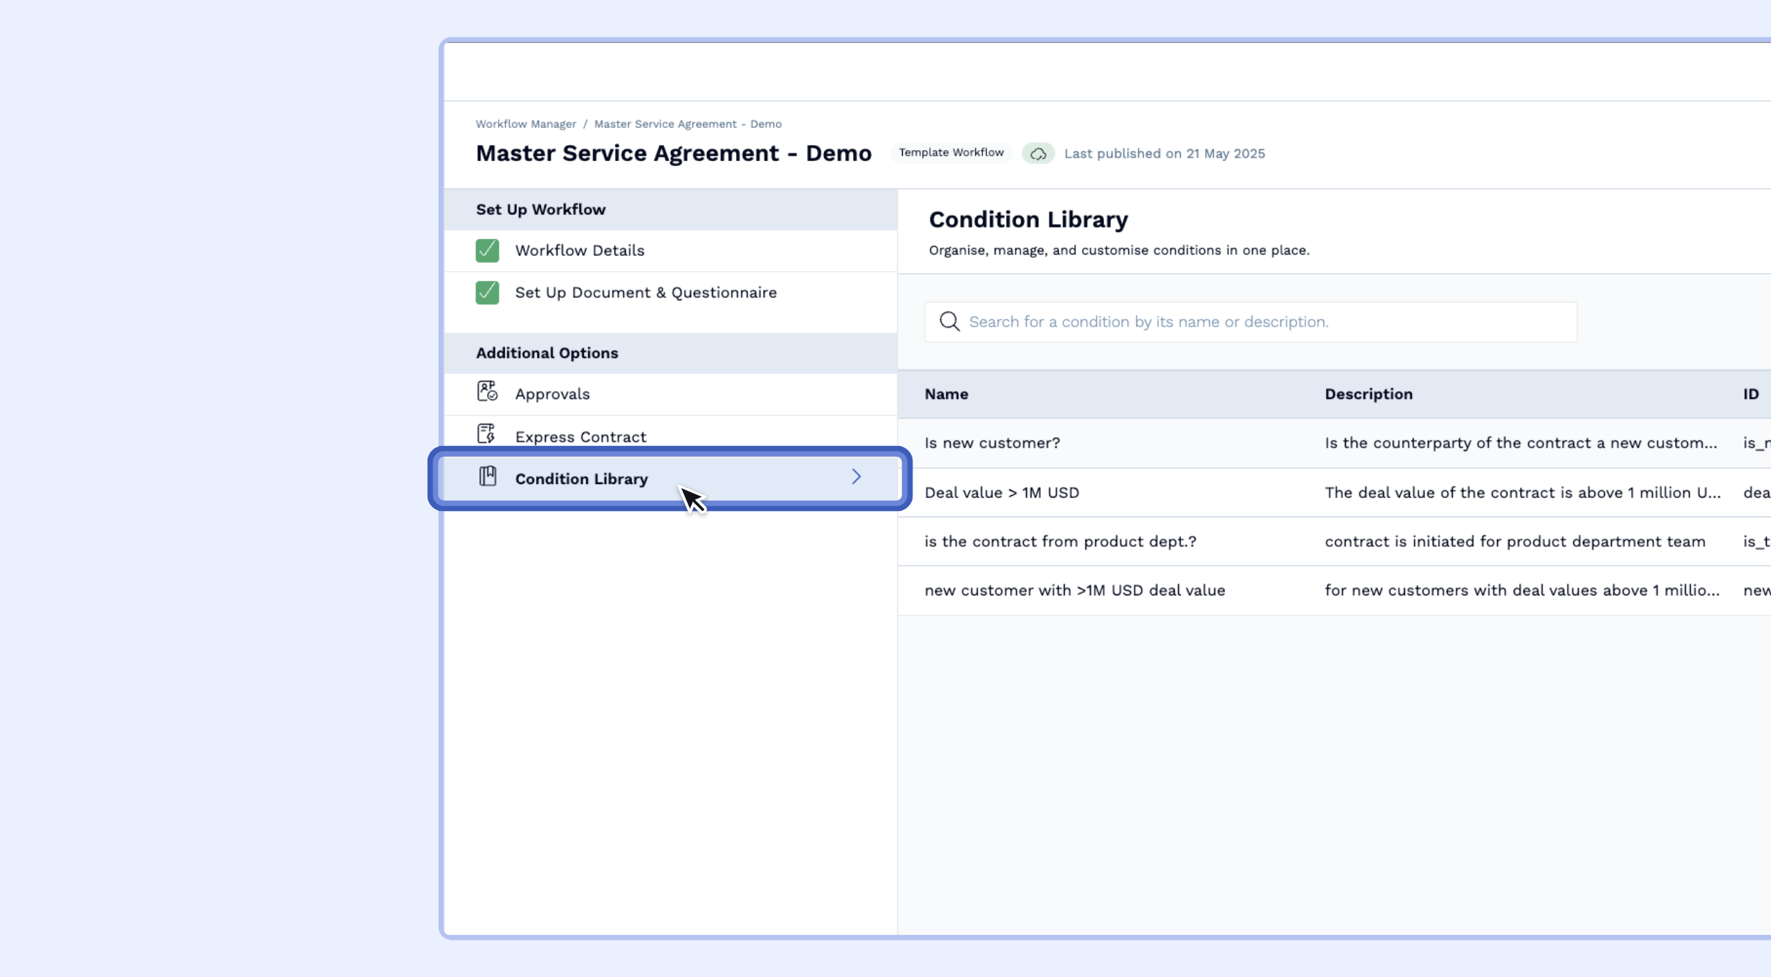Select the Workflow Details step
The image size is (1771, 977).
click(580, 250)
